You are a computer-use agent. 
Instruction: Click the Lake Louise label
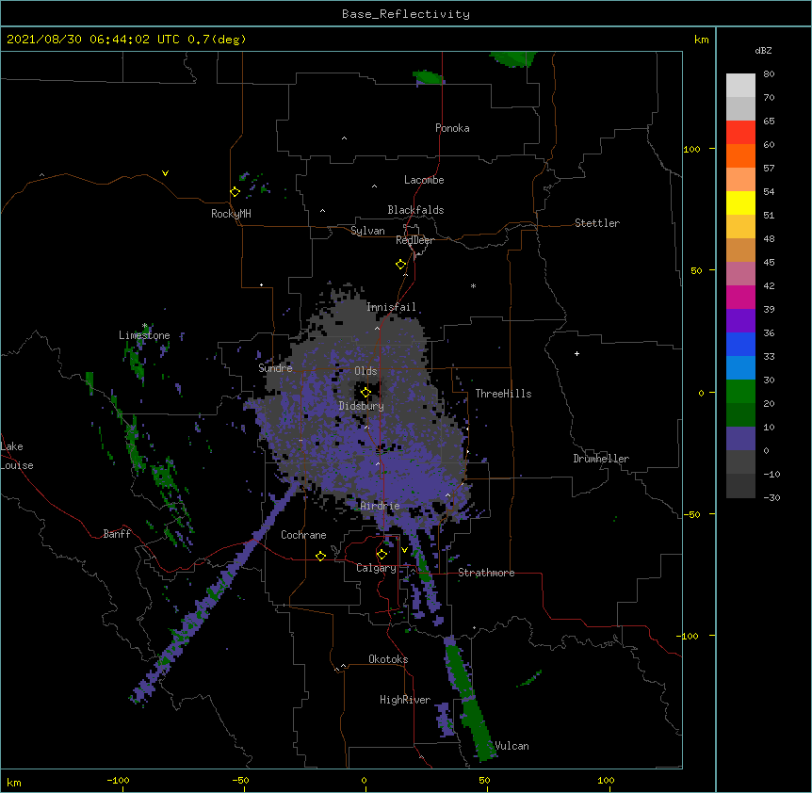pos(17,456)
